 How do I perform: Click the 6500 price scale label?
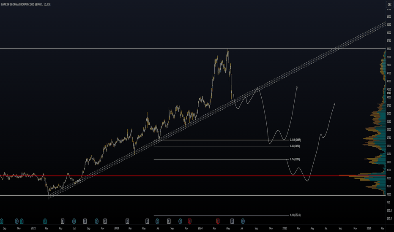tap(389, 16)
